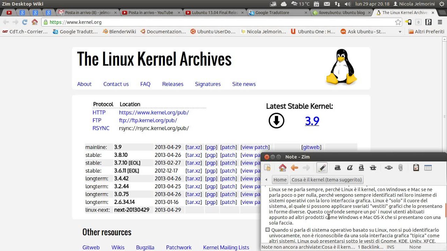Go back with Zim's orange arrow
The width and height of the screenshot is (447, 251).
click(294, 168)
